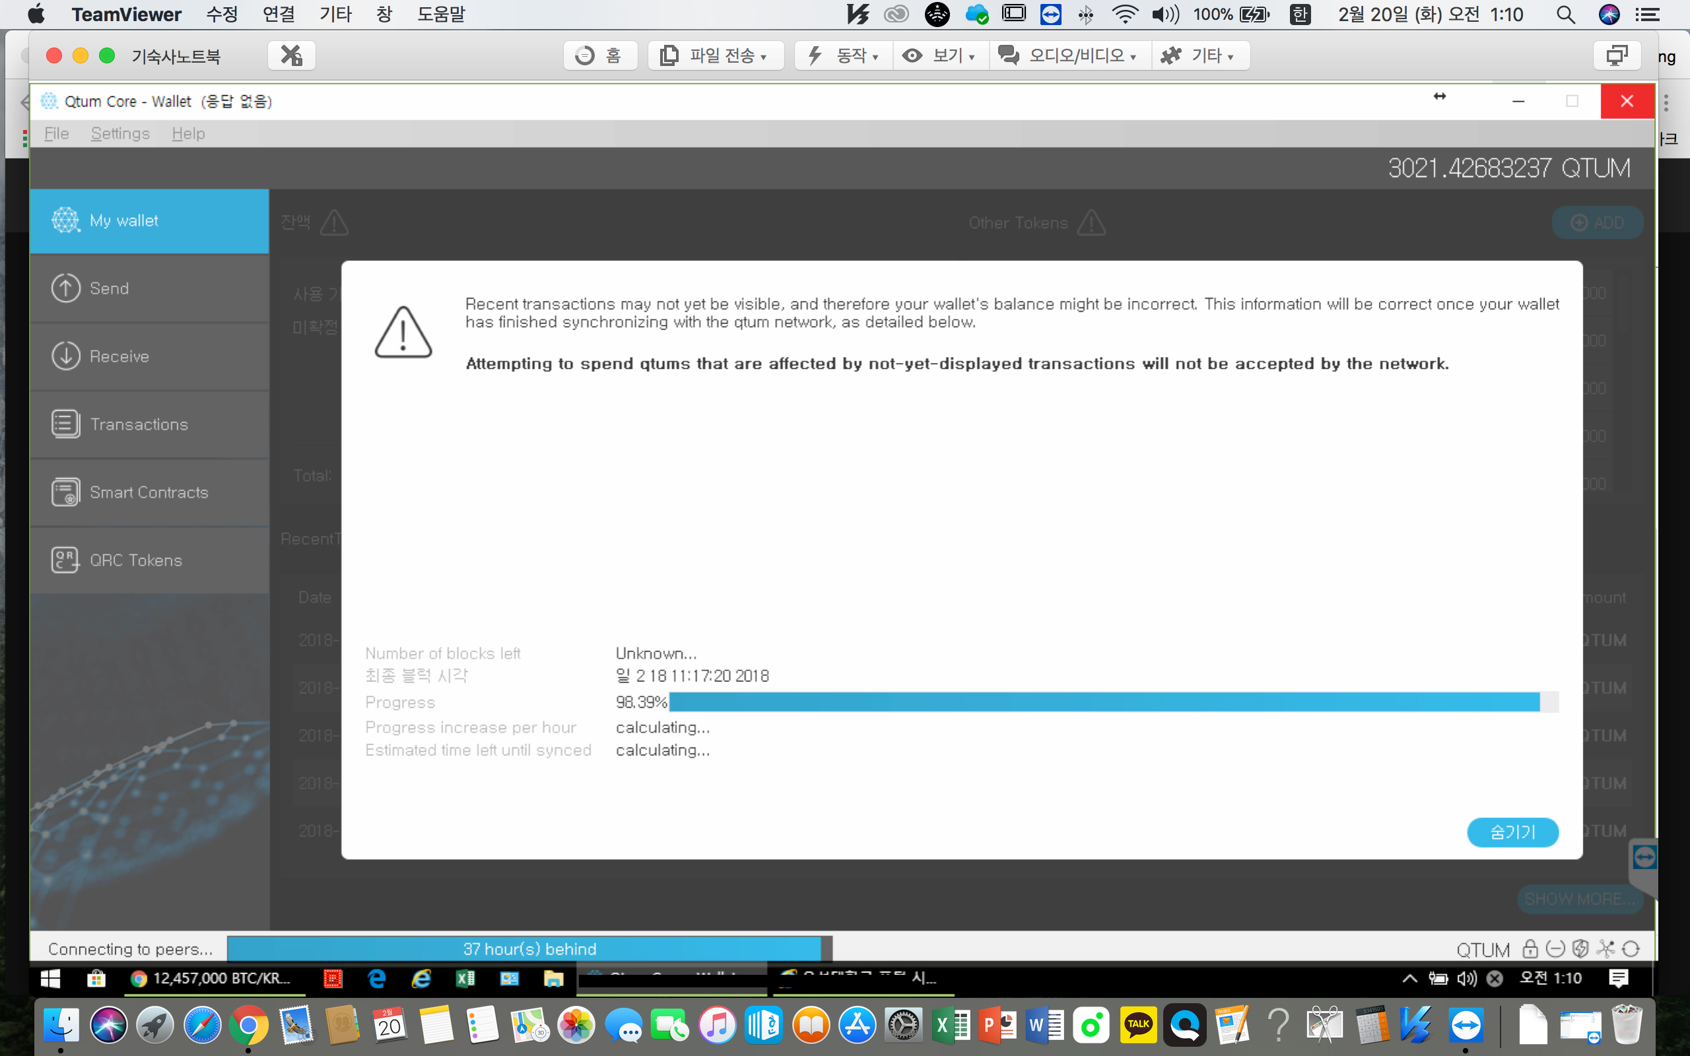The height and width of the screenshot is (1056, 1690).
Task: Click the ADD token button
Action: click(x=1597, y=223)
